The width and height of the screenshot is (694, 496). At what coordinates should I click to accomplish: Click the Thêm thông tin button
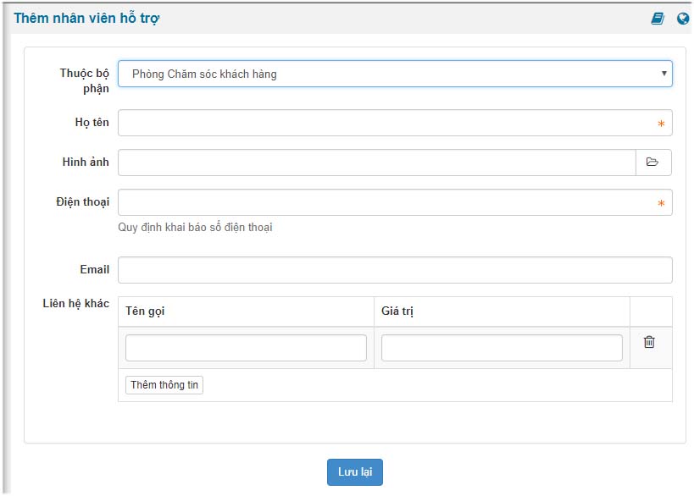pyautogui.click(x=164, y=385)
